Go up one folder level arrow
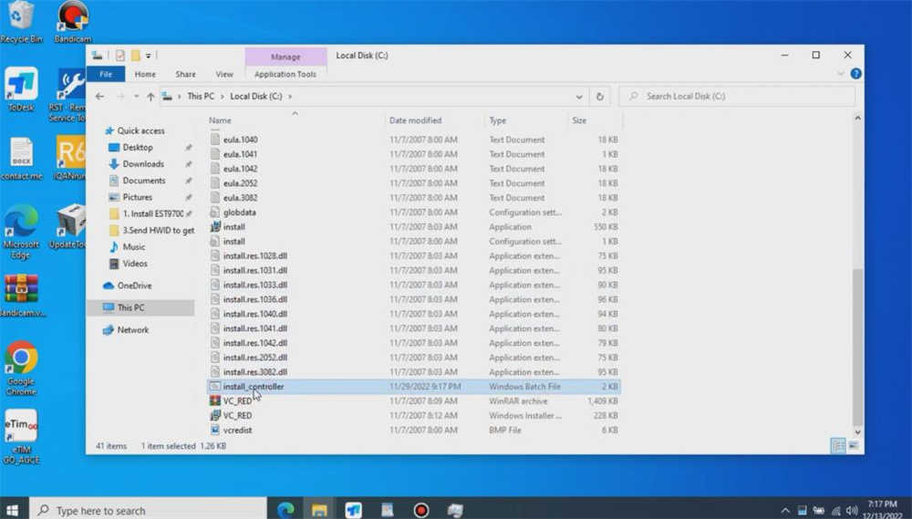 (150, 97)
